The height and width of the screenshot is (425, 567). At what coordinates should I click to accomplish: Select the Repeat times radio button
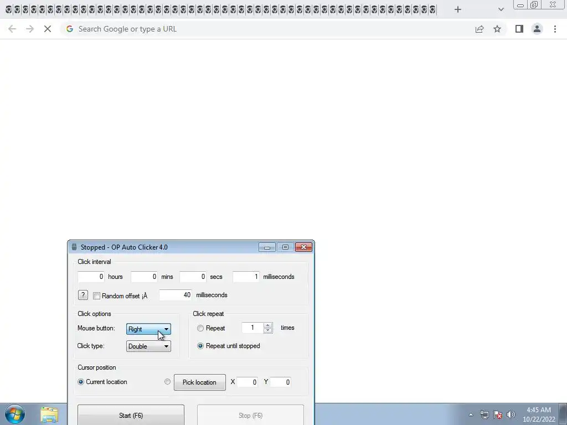coord(200,328)
